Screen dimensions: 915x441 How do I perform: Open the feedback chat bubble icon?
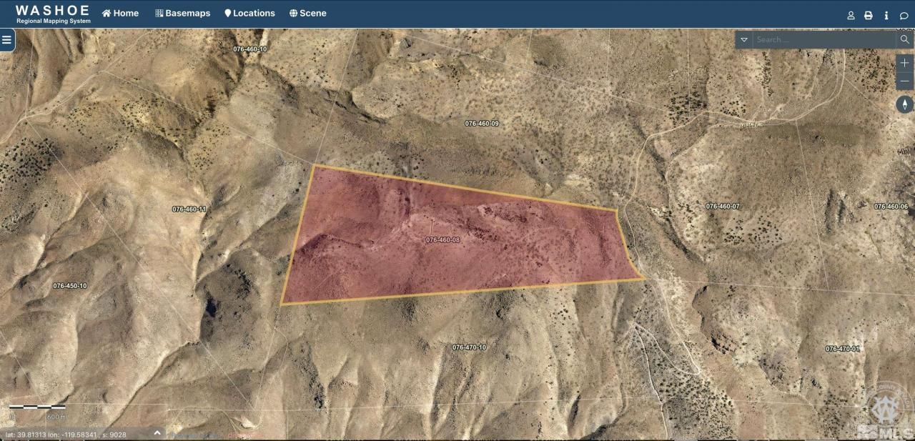[904, 14]
